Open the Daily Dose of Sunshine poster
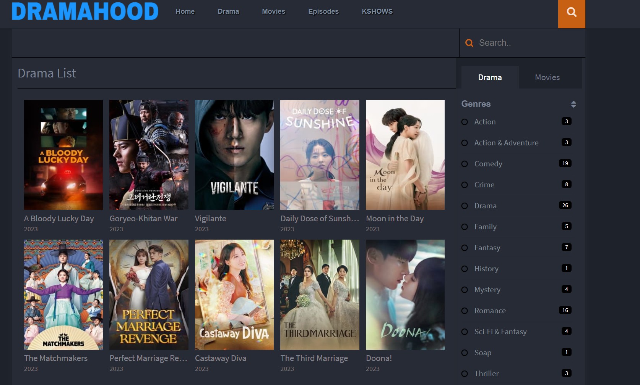The height and width of the screenshot is (385, 640). 320,155
